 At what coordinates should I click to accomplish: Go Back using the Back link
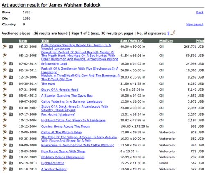[x=200, y=13]
